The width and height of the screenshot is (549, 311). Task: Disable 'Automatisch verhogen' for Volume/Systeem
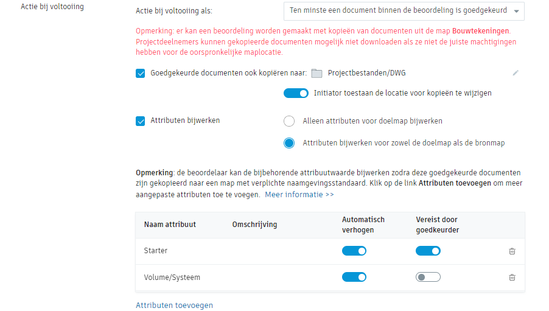pyautogui.click(x=354, y=277)
